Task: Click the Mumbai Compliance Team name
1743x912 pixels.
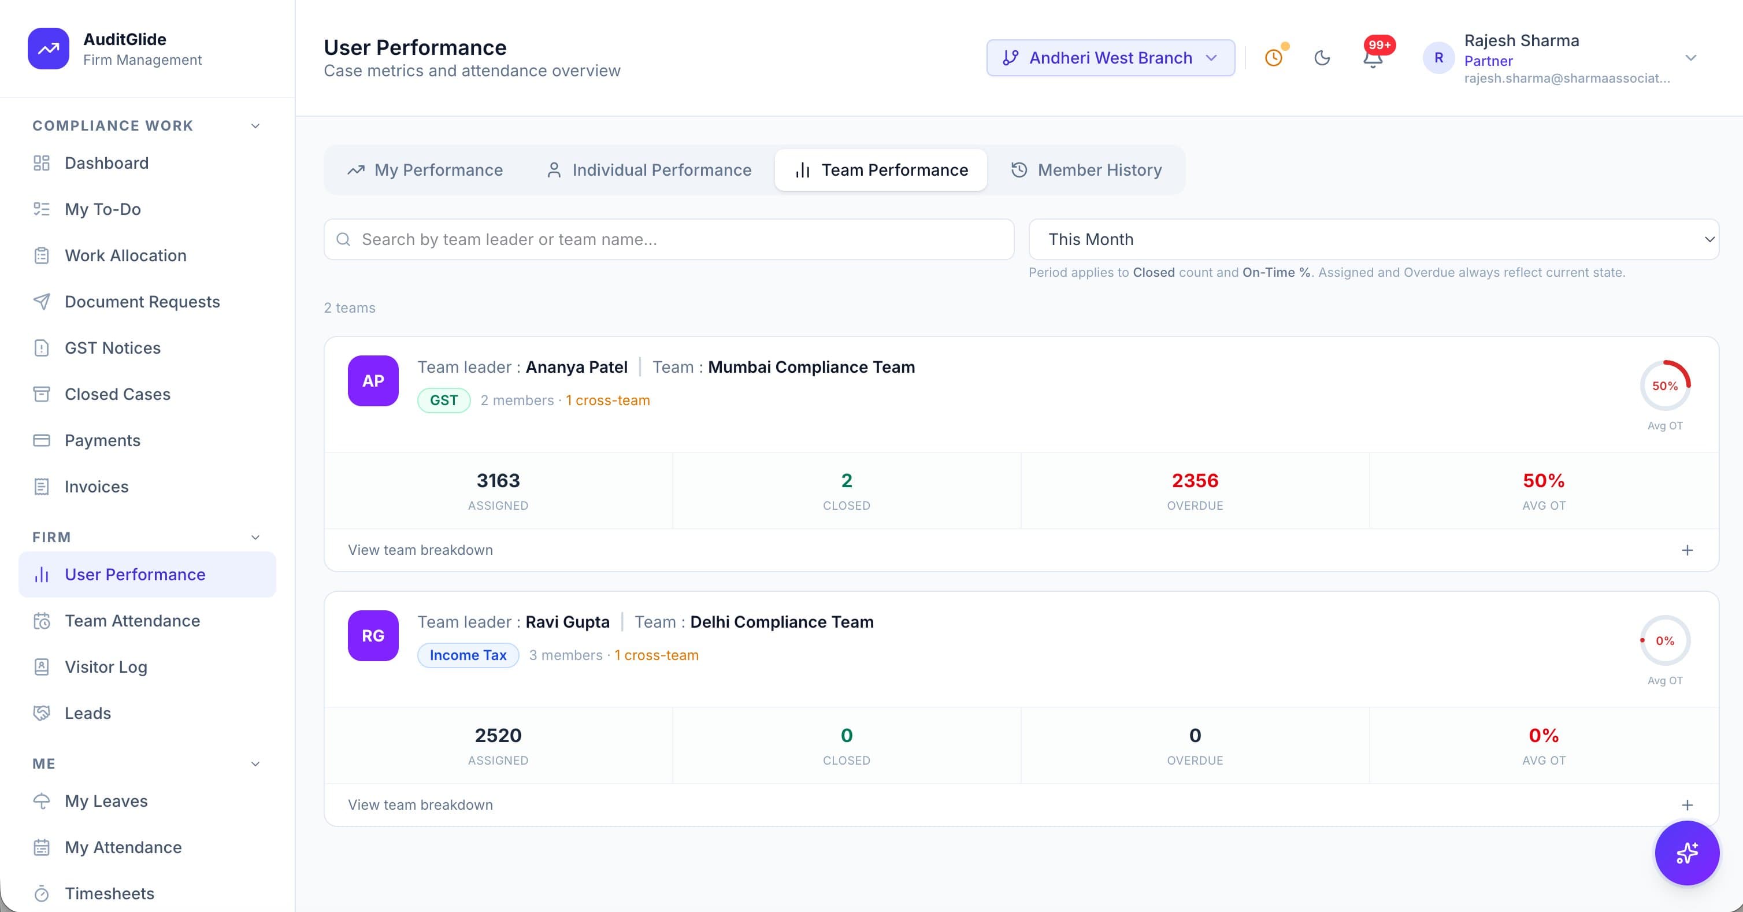Action: click(x=811, y=368)
